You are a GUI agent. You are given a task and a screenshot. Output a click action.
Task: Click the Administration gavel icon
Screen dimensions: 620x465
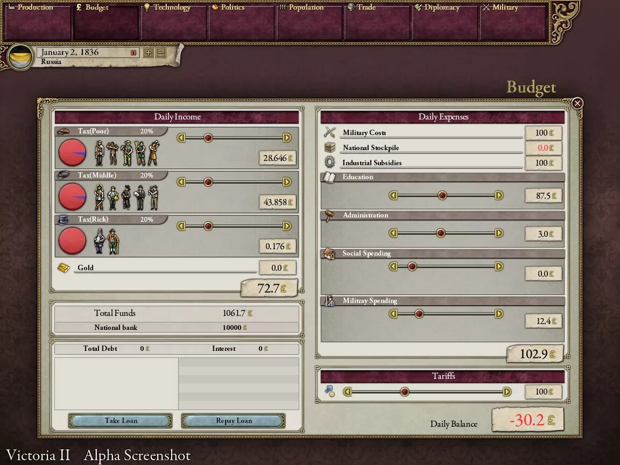329,215
